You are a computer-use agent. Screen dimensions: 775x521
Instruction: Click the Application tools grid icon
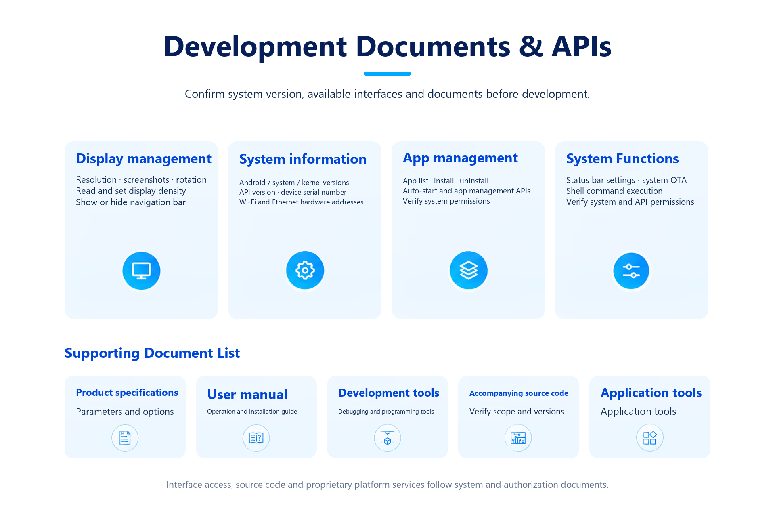pyautogui.click(x=650, y=438)
